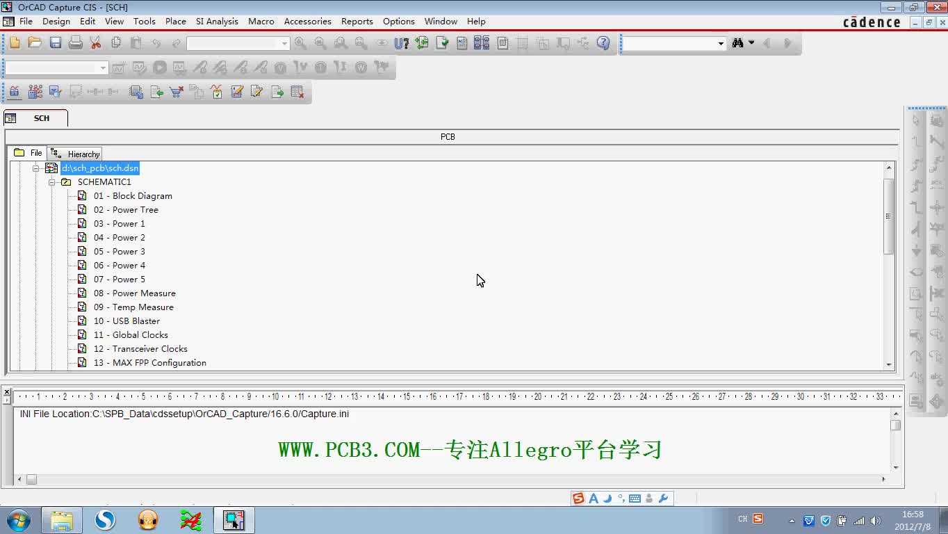Select the 08 - Power Measure page
This screenshot has height=534, width=948.
coord(135,293)
